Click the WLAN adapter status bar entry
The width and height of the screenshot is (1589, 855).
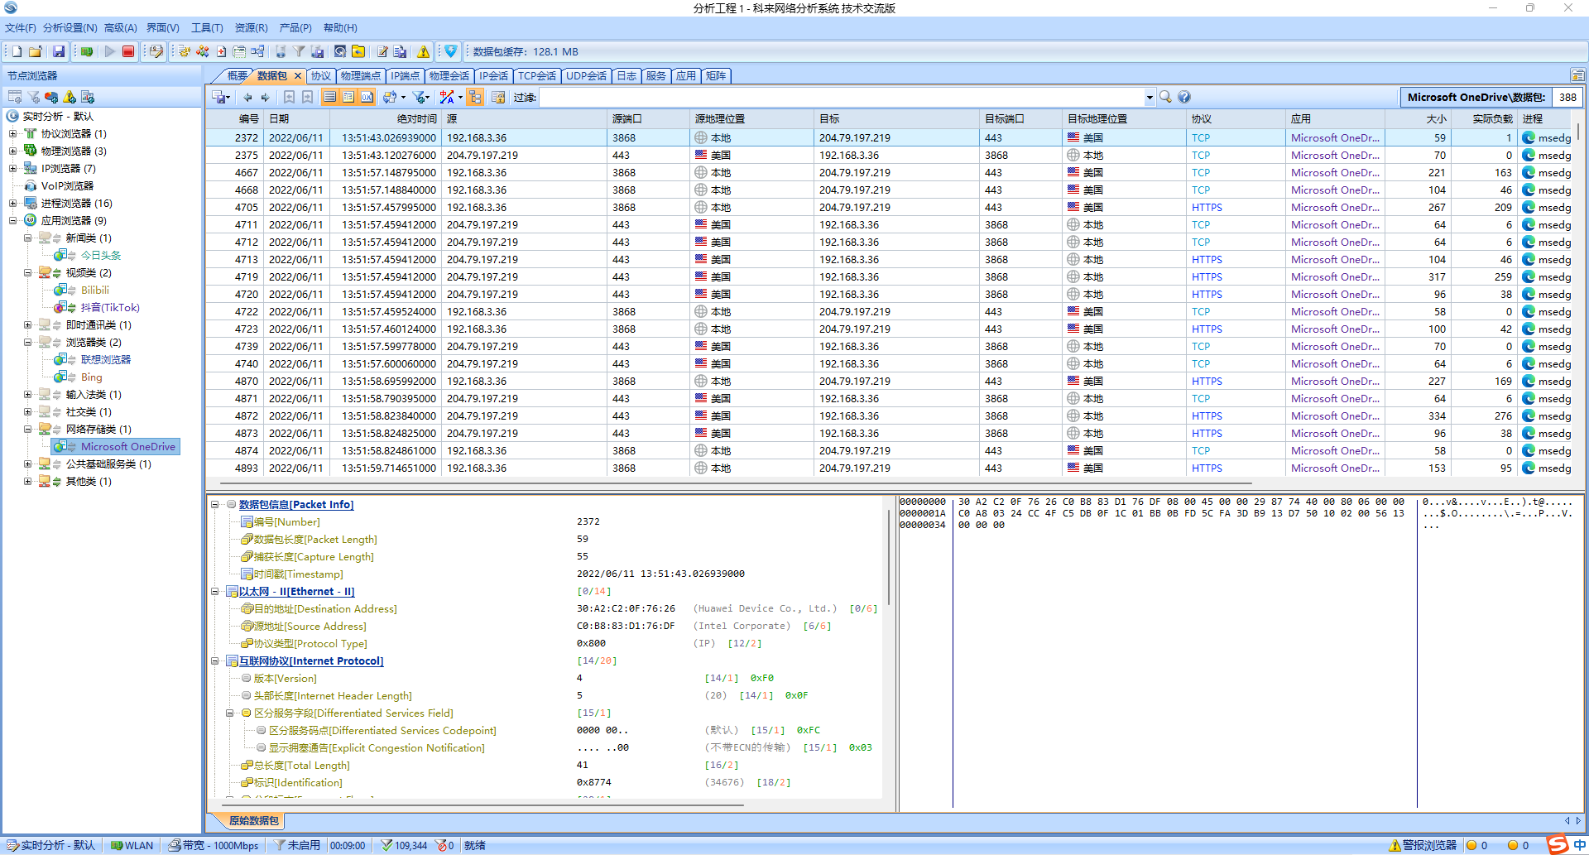tap(132, 845)
